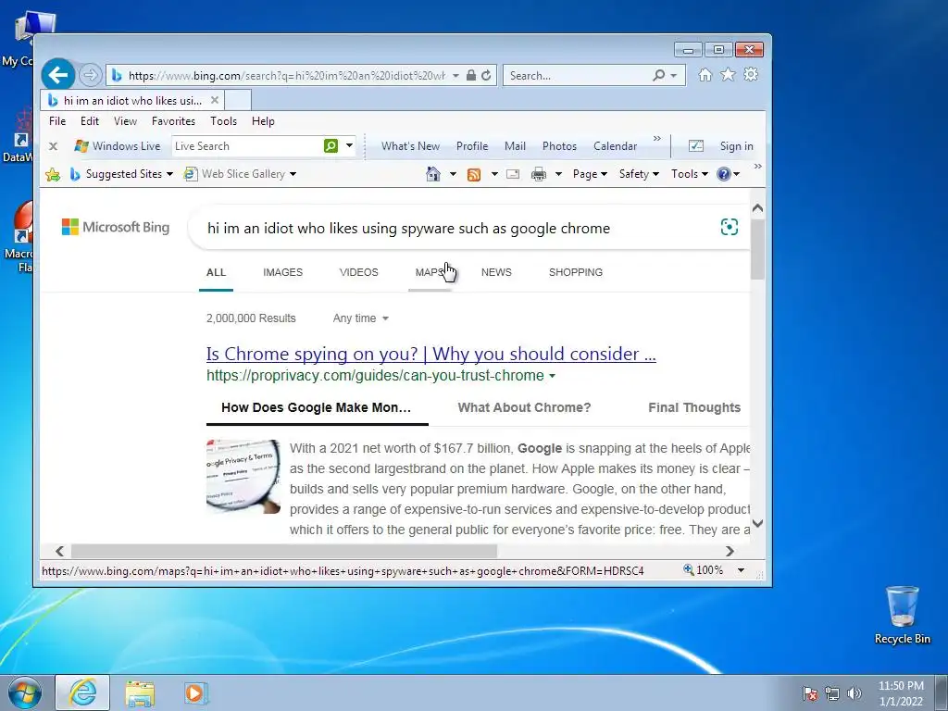Click the network tray icon

[832, 693]
